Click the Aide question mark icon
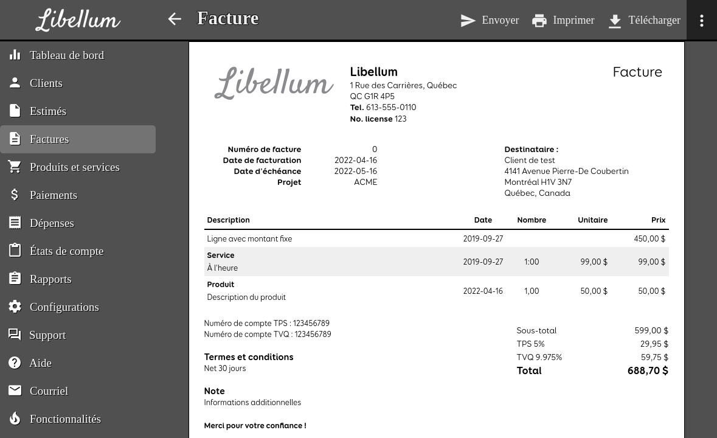This screenshot has width=717, height=438. [x=15, y=363]
